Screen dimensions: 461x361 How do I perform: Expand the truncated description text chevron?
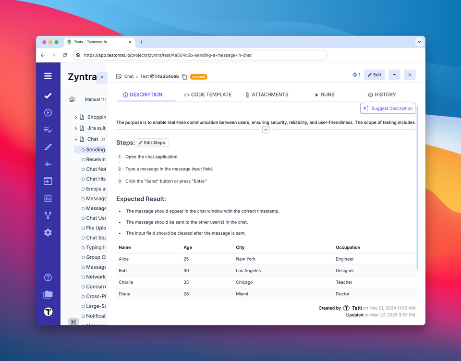tap(266, 130)
